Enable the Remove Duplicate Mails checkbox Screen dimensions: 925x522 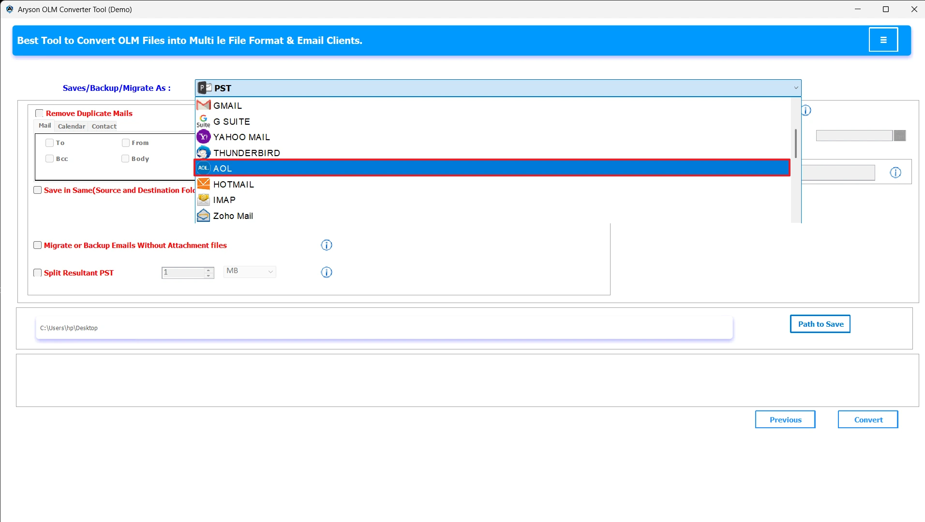click(40, 113)
